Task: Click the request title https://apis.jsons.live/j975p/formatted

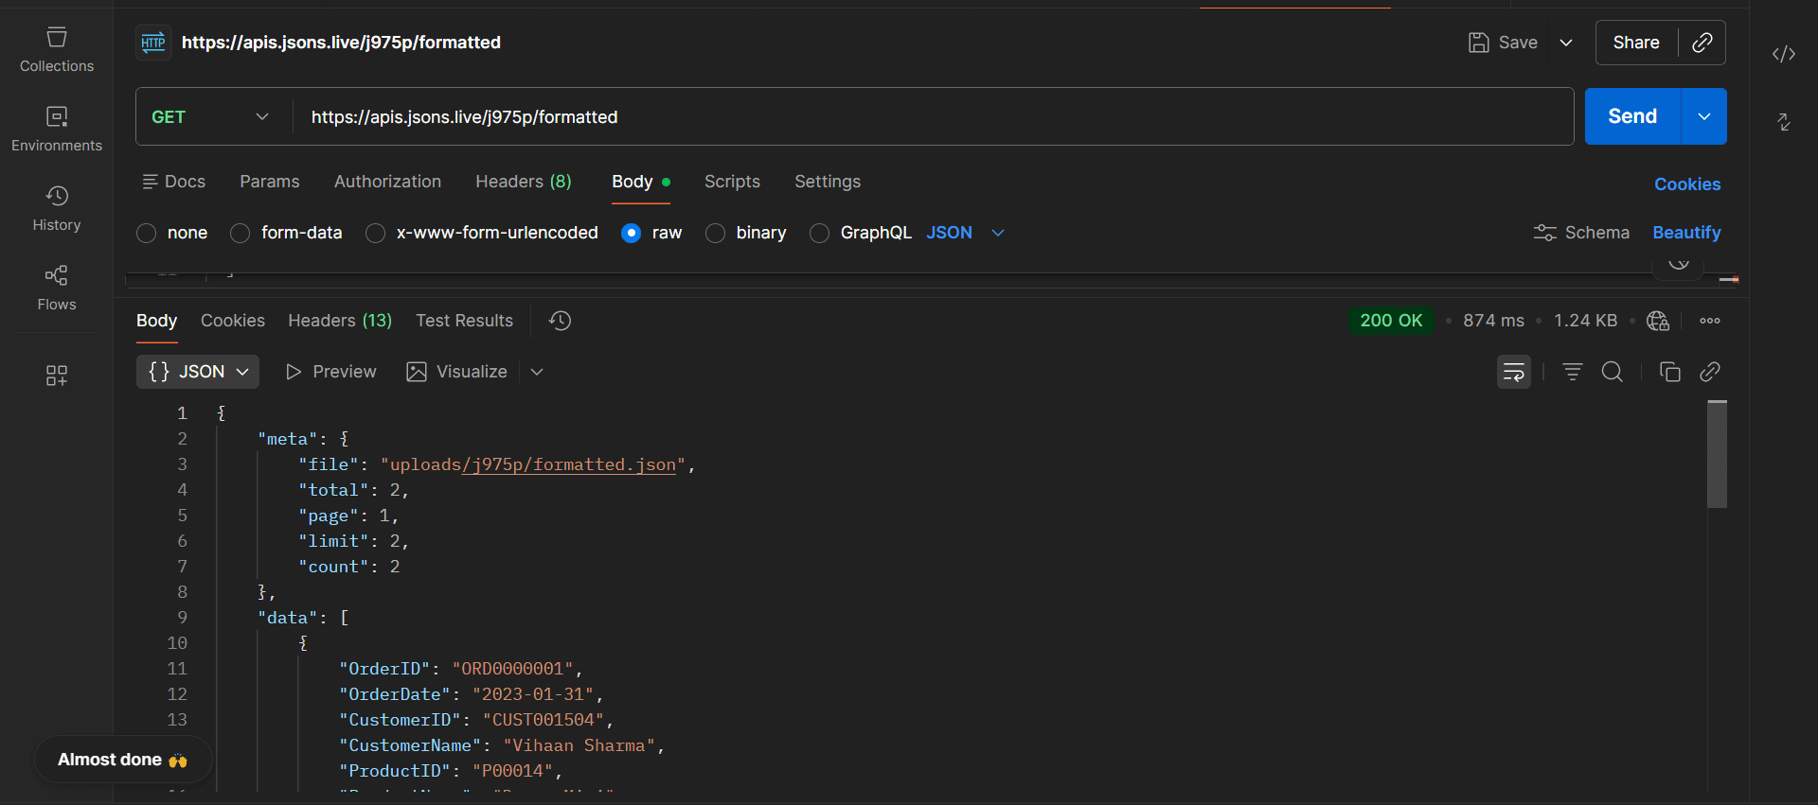Action: [341, 43]
